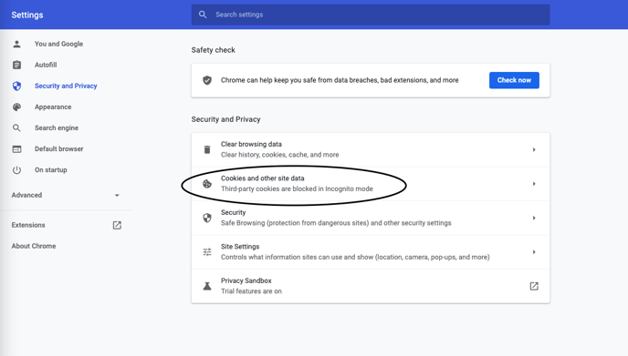Click the Default browser window icon
The width and height of the screenshot is (628, 356).
[16, 149]
